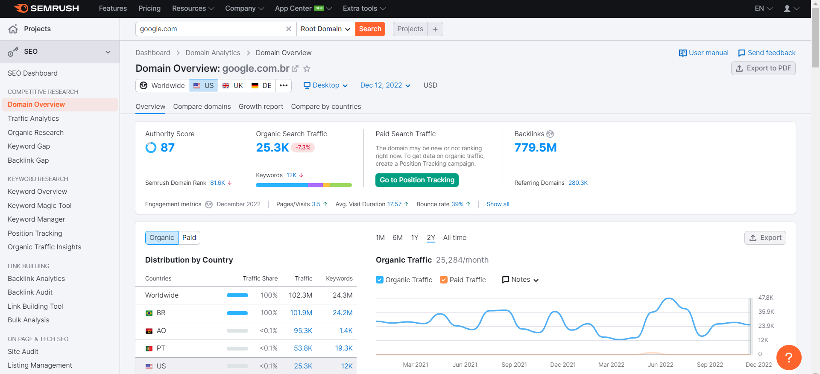The width and height of the screenshot is (820, 374).
Task: Open Keyword Magic Tool in sidebar
Action: click(x=40, y=206)
